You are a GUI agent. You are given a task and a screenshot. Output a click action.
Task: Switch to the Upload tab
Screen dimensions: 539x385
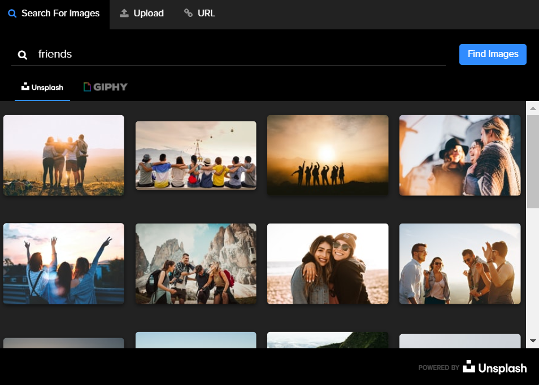click(x=142, y=14)
